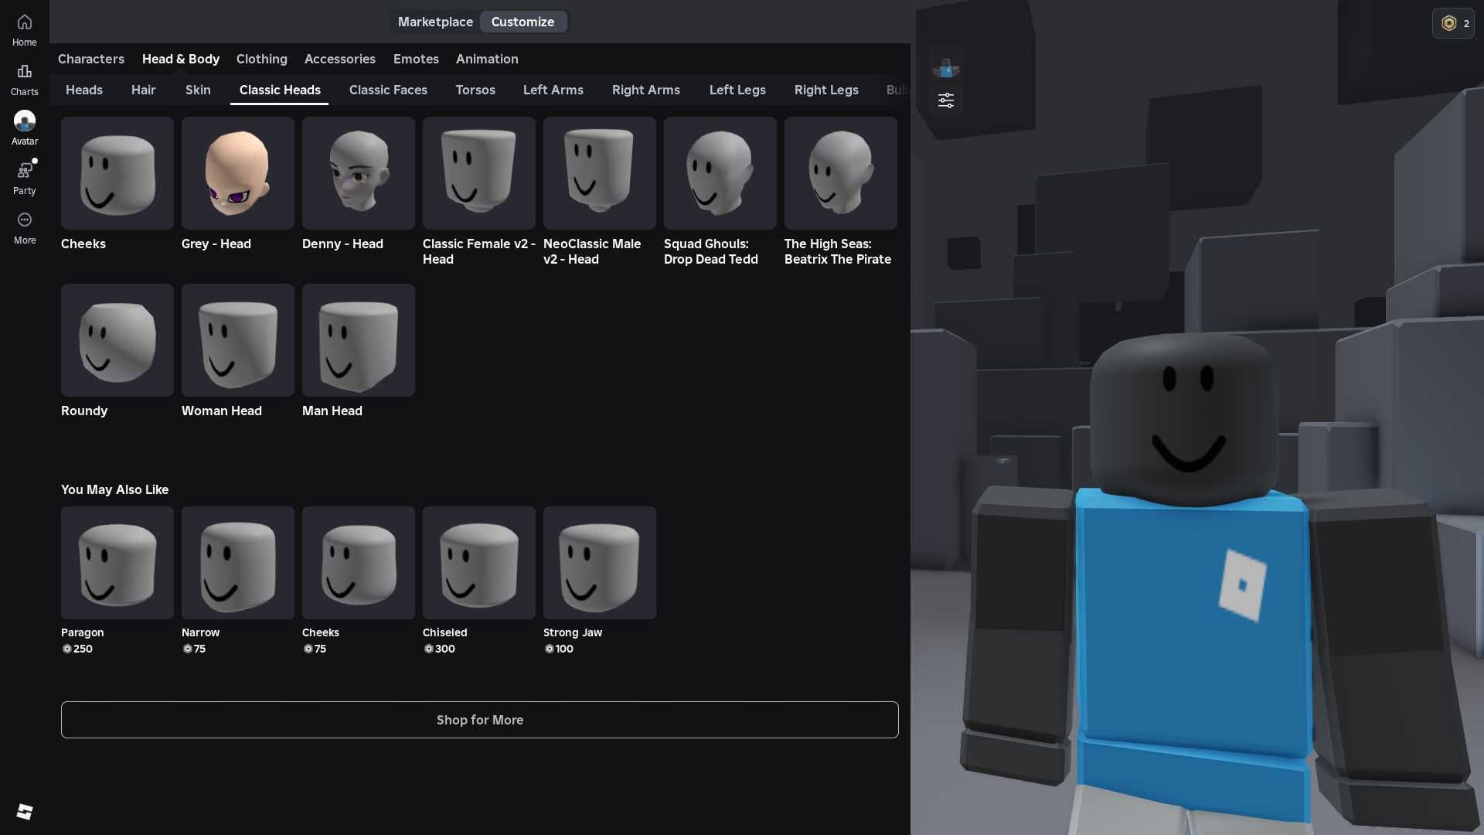
Task: Switch to the Customize mode
Action: [x=523, y=22]
